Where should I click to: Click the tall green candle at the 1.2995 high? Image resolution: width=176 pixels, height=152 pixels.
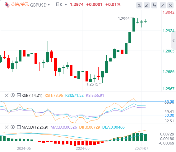coord(134,25)
